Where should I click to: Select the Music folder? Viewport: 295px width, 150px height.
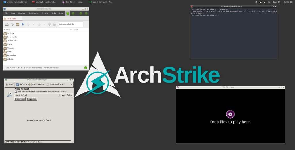(8, 44)
